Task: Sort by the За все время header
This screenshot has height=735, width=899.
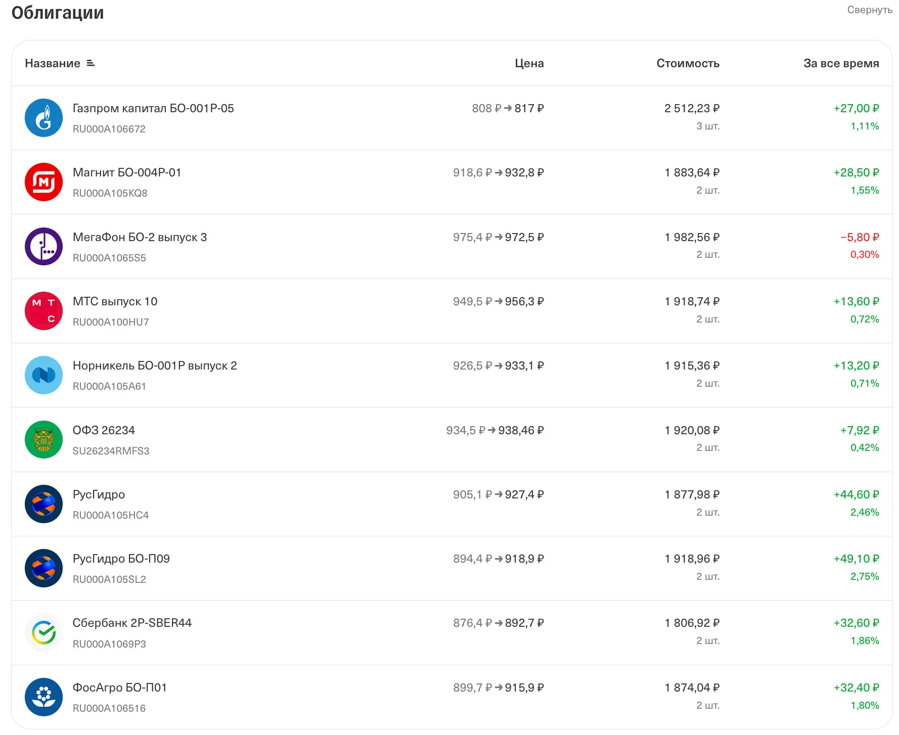Action: 841,63
